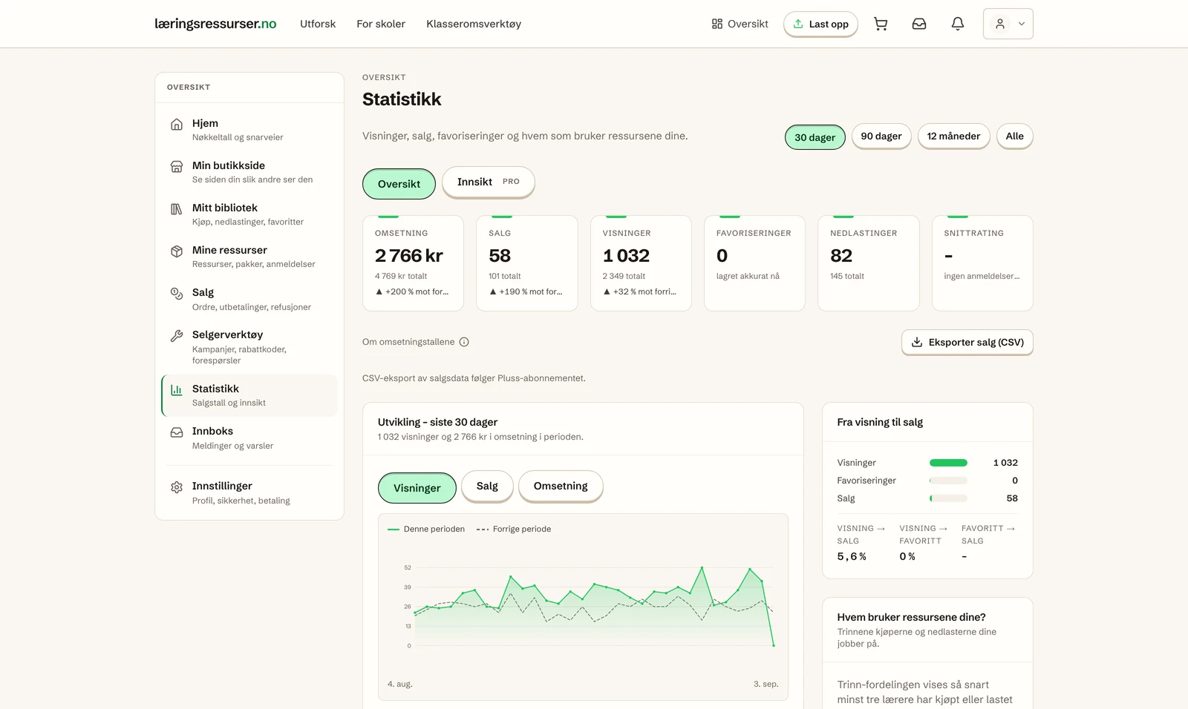Viewport: 1188px width, 709px height.
Task: Click the Visninger 1 032 stat card
Action: point(641,263)
